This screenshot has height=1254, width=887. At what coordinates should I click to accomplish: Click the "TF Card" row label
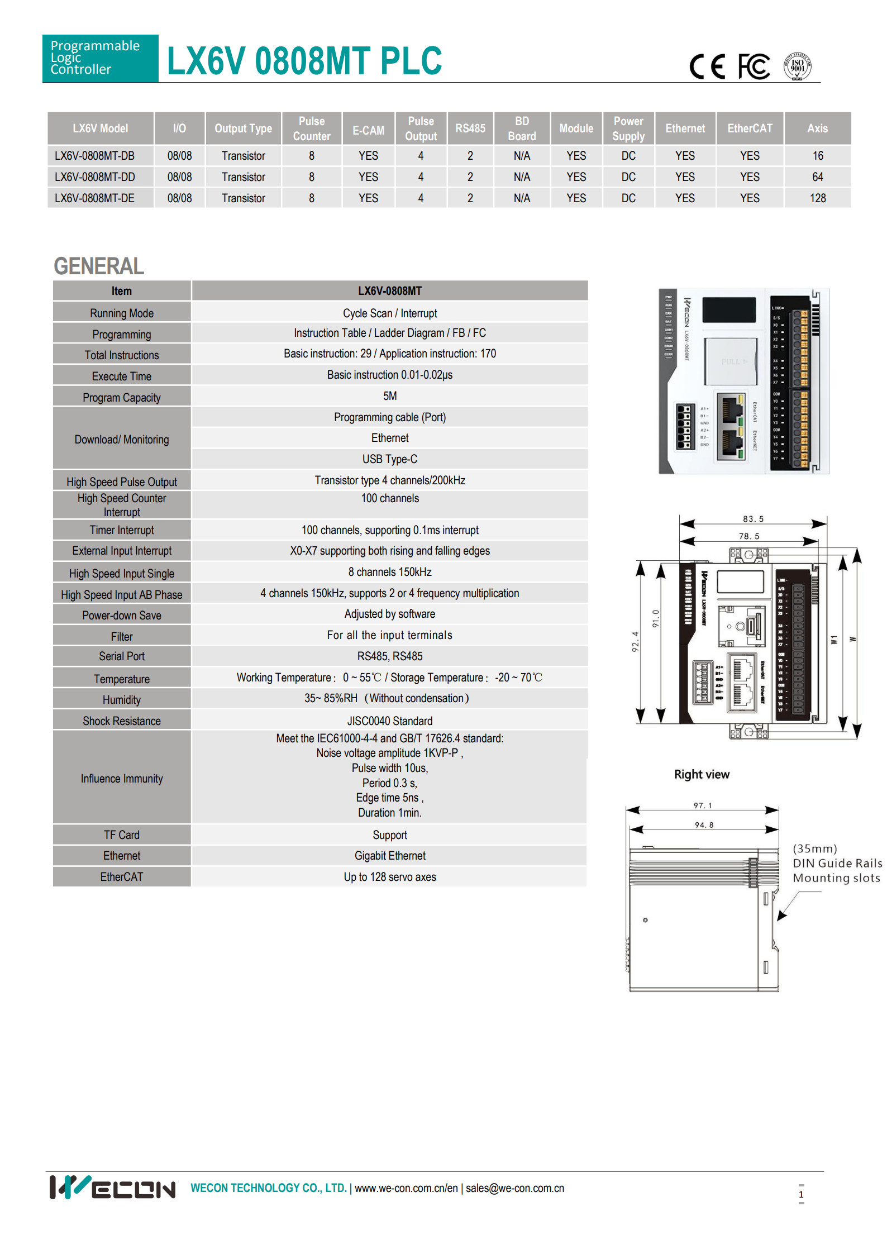122,835
